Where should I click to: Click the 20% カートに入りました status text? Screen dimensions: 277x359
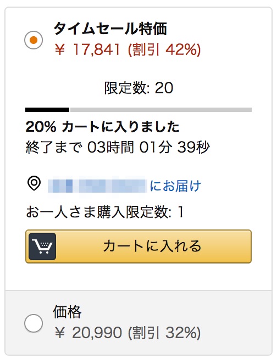pos(102,127)
